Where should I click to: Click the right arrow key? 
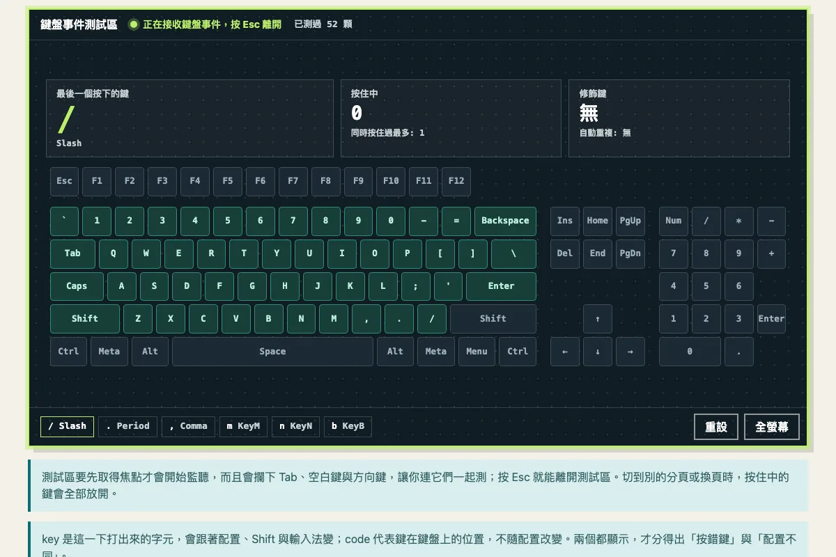tap(630, 352)
